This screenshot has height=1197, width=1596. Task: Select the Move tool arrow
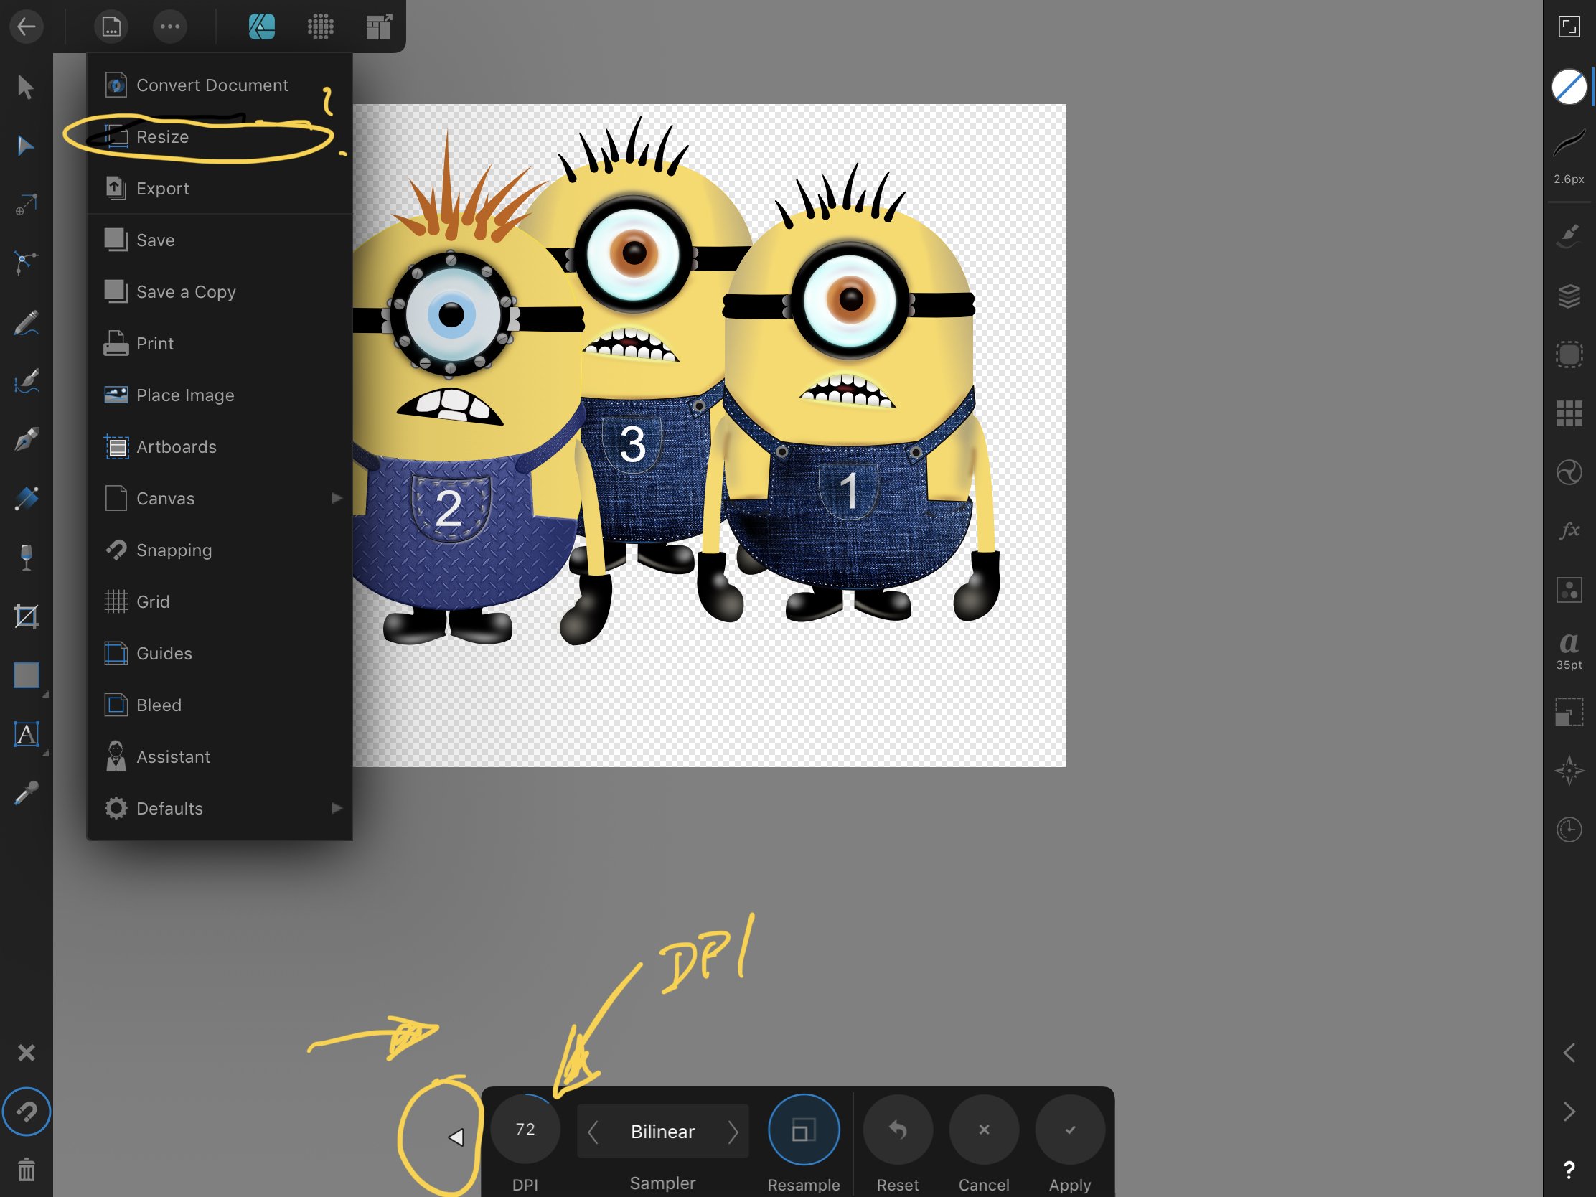26,88
